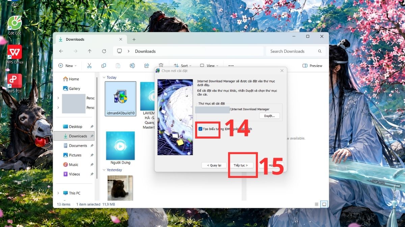
Task: Collapse the Today group
Action: (x=104, y=77)
